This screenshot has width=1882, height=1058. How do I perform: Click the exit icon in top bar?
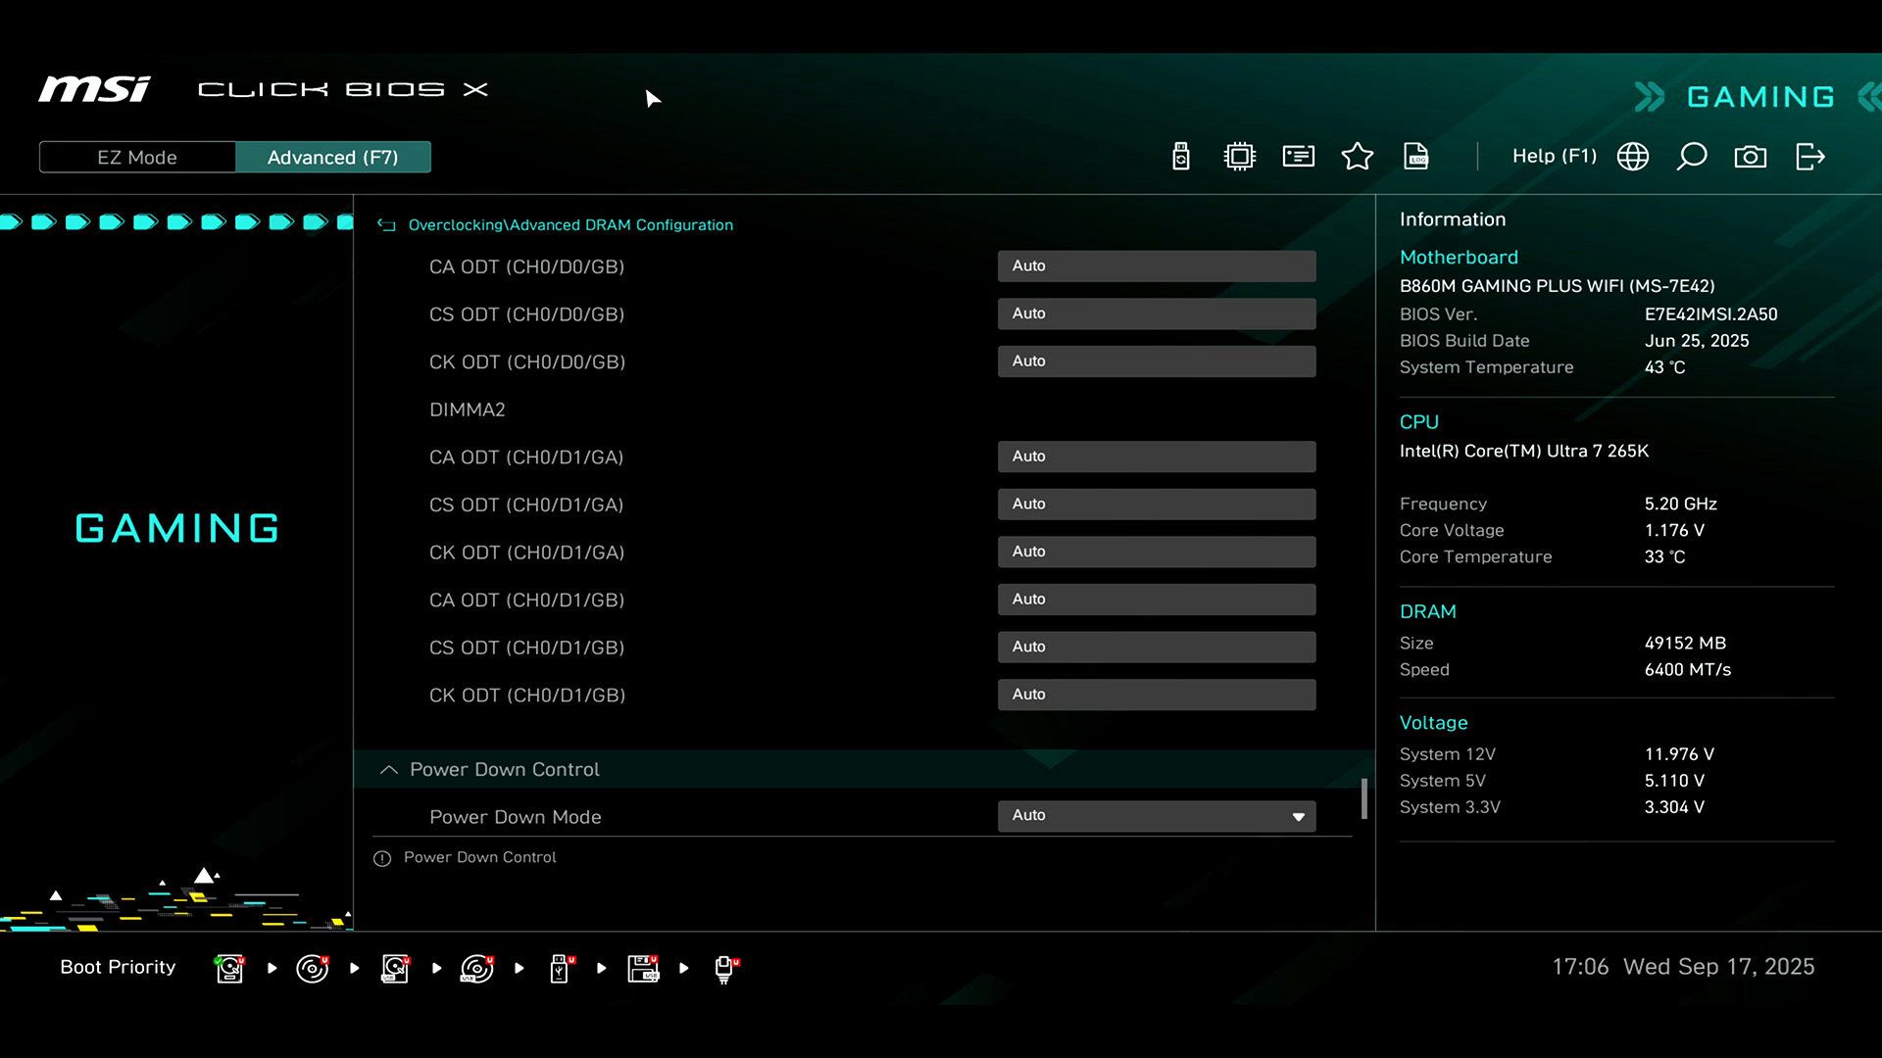point(1809,157)
